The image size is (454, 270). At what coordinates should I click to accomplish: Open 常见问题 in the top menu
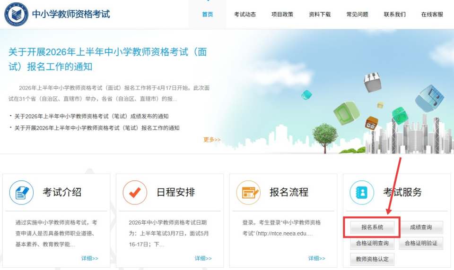358,15
